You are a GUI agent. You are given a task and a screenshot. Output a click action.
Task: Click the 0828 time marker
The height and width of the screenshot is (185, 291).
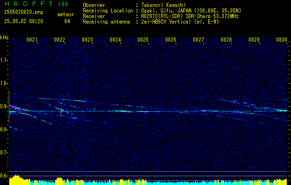226,39
